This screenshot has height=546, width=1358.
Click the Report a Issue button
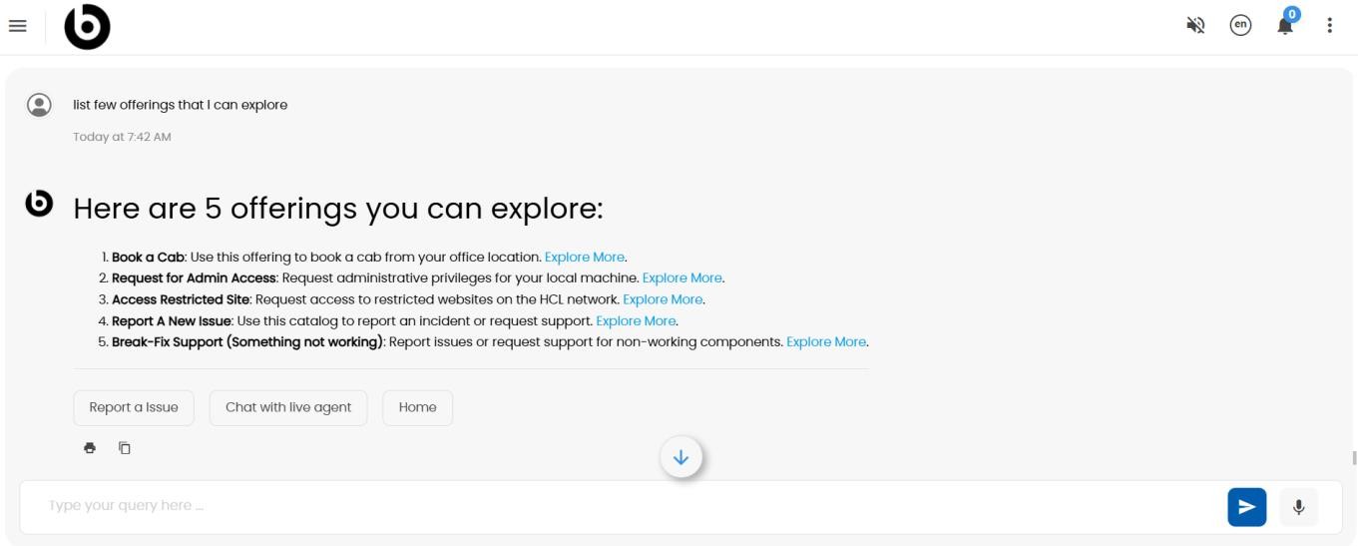coord(134,407)
